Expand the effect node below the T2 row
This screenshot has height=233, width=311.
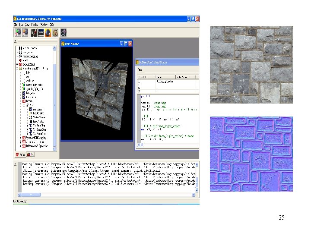coord(20,138)
